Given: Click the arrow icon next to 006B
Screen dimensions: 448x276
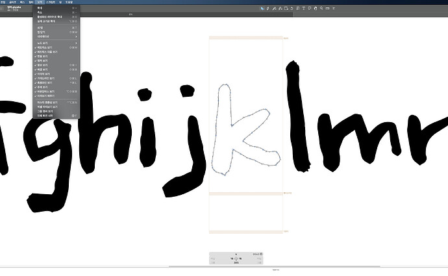Looking at the screenshot, I should (x=262, y=254).
